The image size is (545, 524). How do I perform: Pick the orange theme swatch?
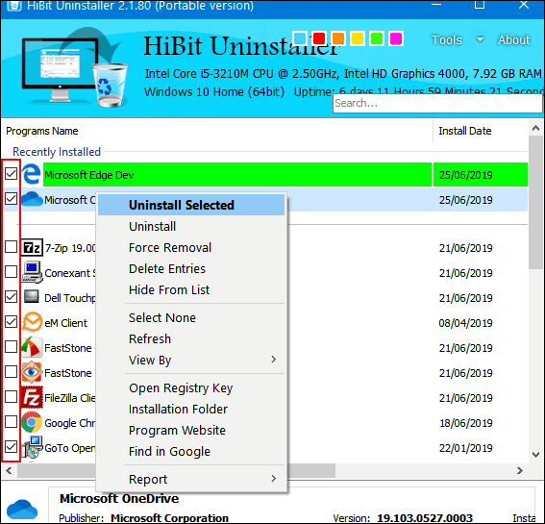338,38
